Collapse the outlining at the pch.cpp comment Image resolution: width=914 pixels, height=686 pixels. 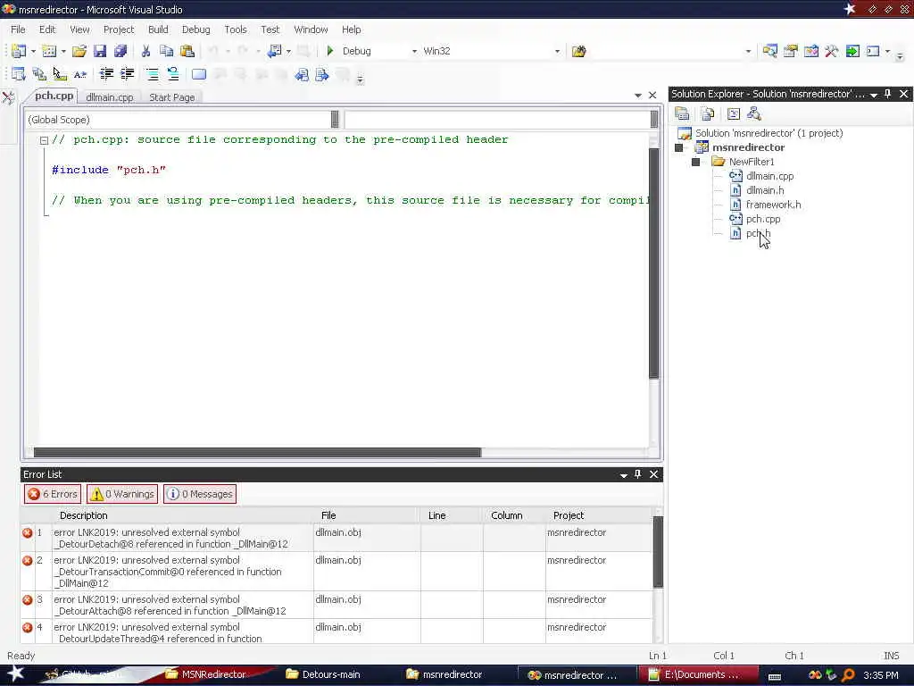44,140
